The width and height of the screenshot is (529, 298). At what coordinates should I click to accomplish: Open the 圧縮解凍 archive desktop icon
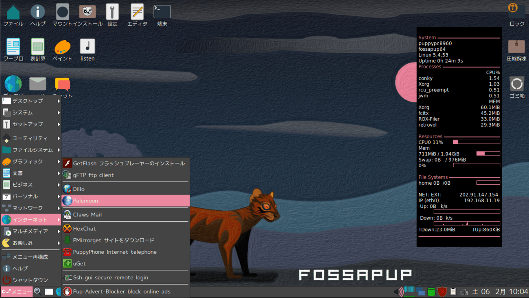(516, 47)
